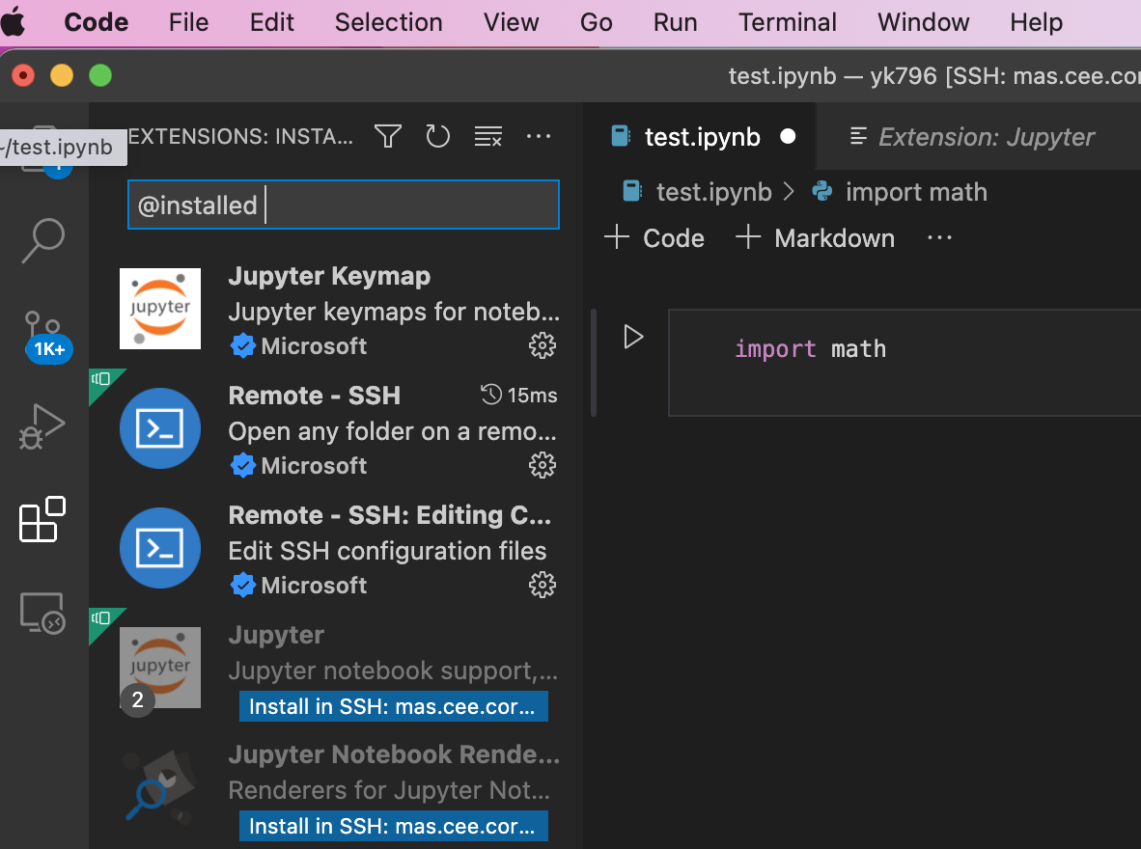Open the Search view in activity bar
The image size is (1141, 849).
click(42, 241)
